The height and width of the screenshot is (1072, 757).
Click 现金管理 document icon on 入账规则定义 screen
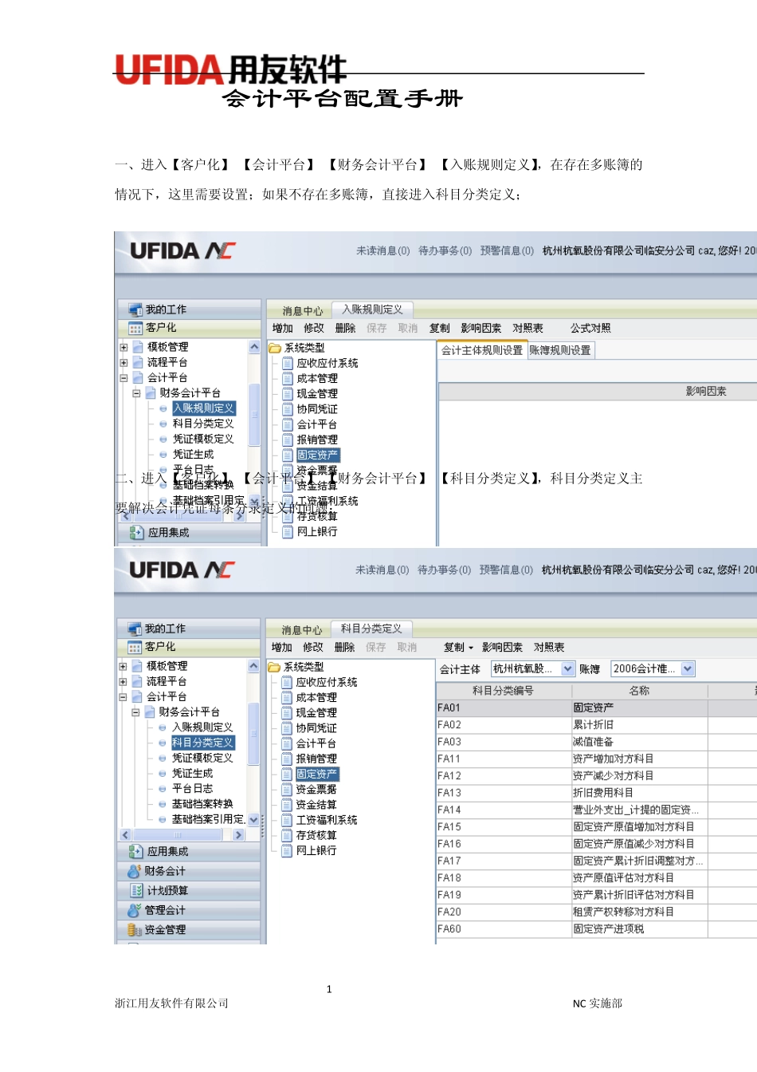(x=288, y=393)
